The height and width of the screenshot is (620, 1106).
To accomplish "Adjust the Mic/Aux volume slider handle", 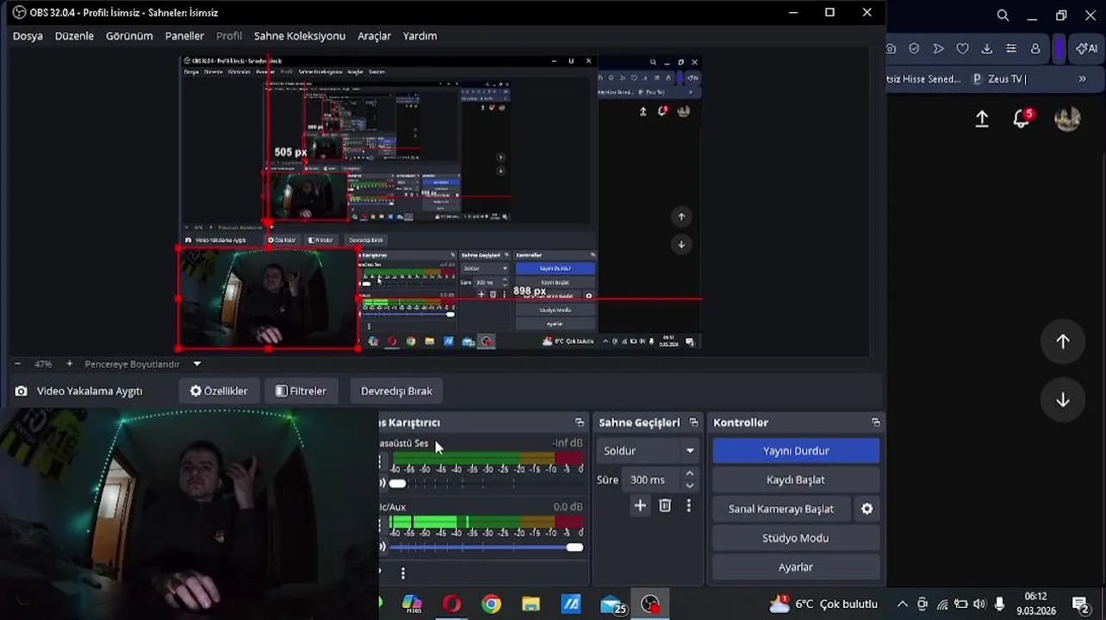I will [x=575, y=547].
